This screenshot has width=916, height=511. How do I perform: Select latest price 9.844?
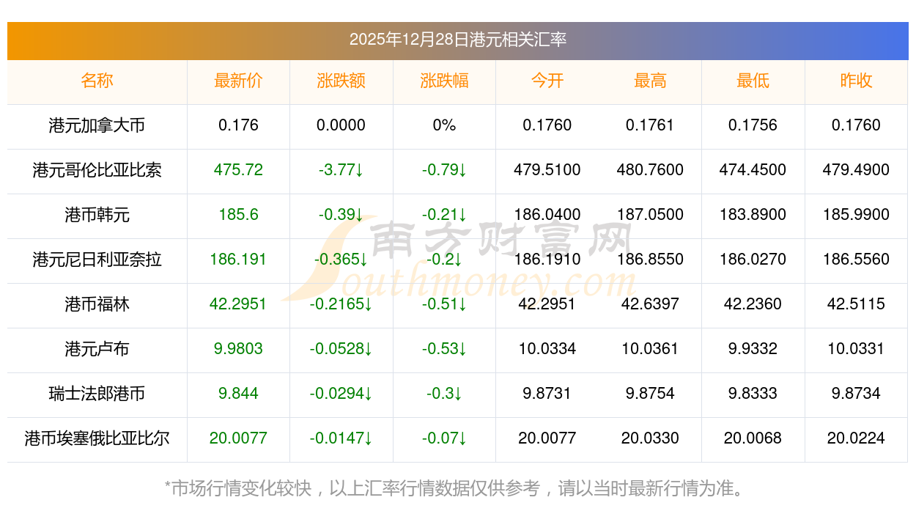[x=238, y=394]
